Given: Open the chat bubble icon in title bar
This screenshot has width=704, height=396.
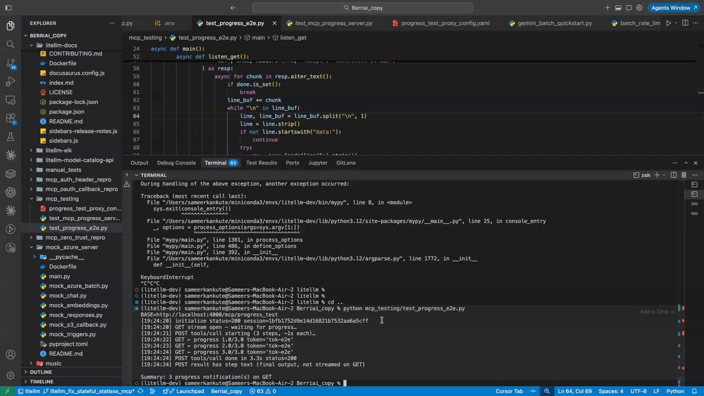Looking at the screenshot, I should click(629, 8).
